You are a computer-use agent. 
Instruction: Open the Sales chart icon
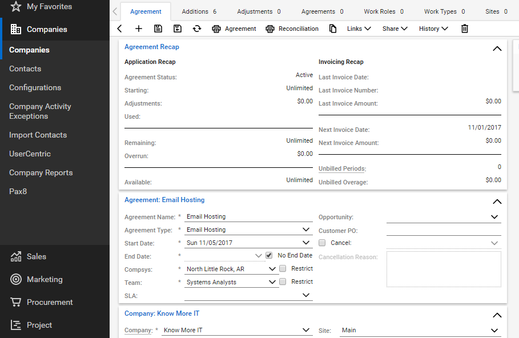click(16, 256)
